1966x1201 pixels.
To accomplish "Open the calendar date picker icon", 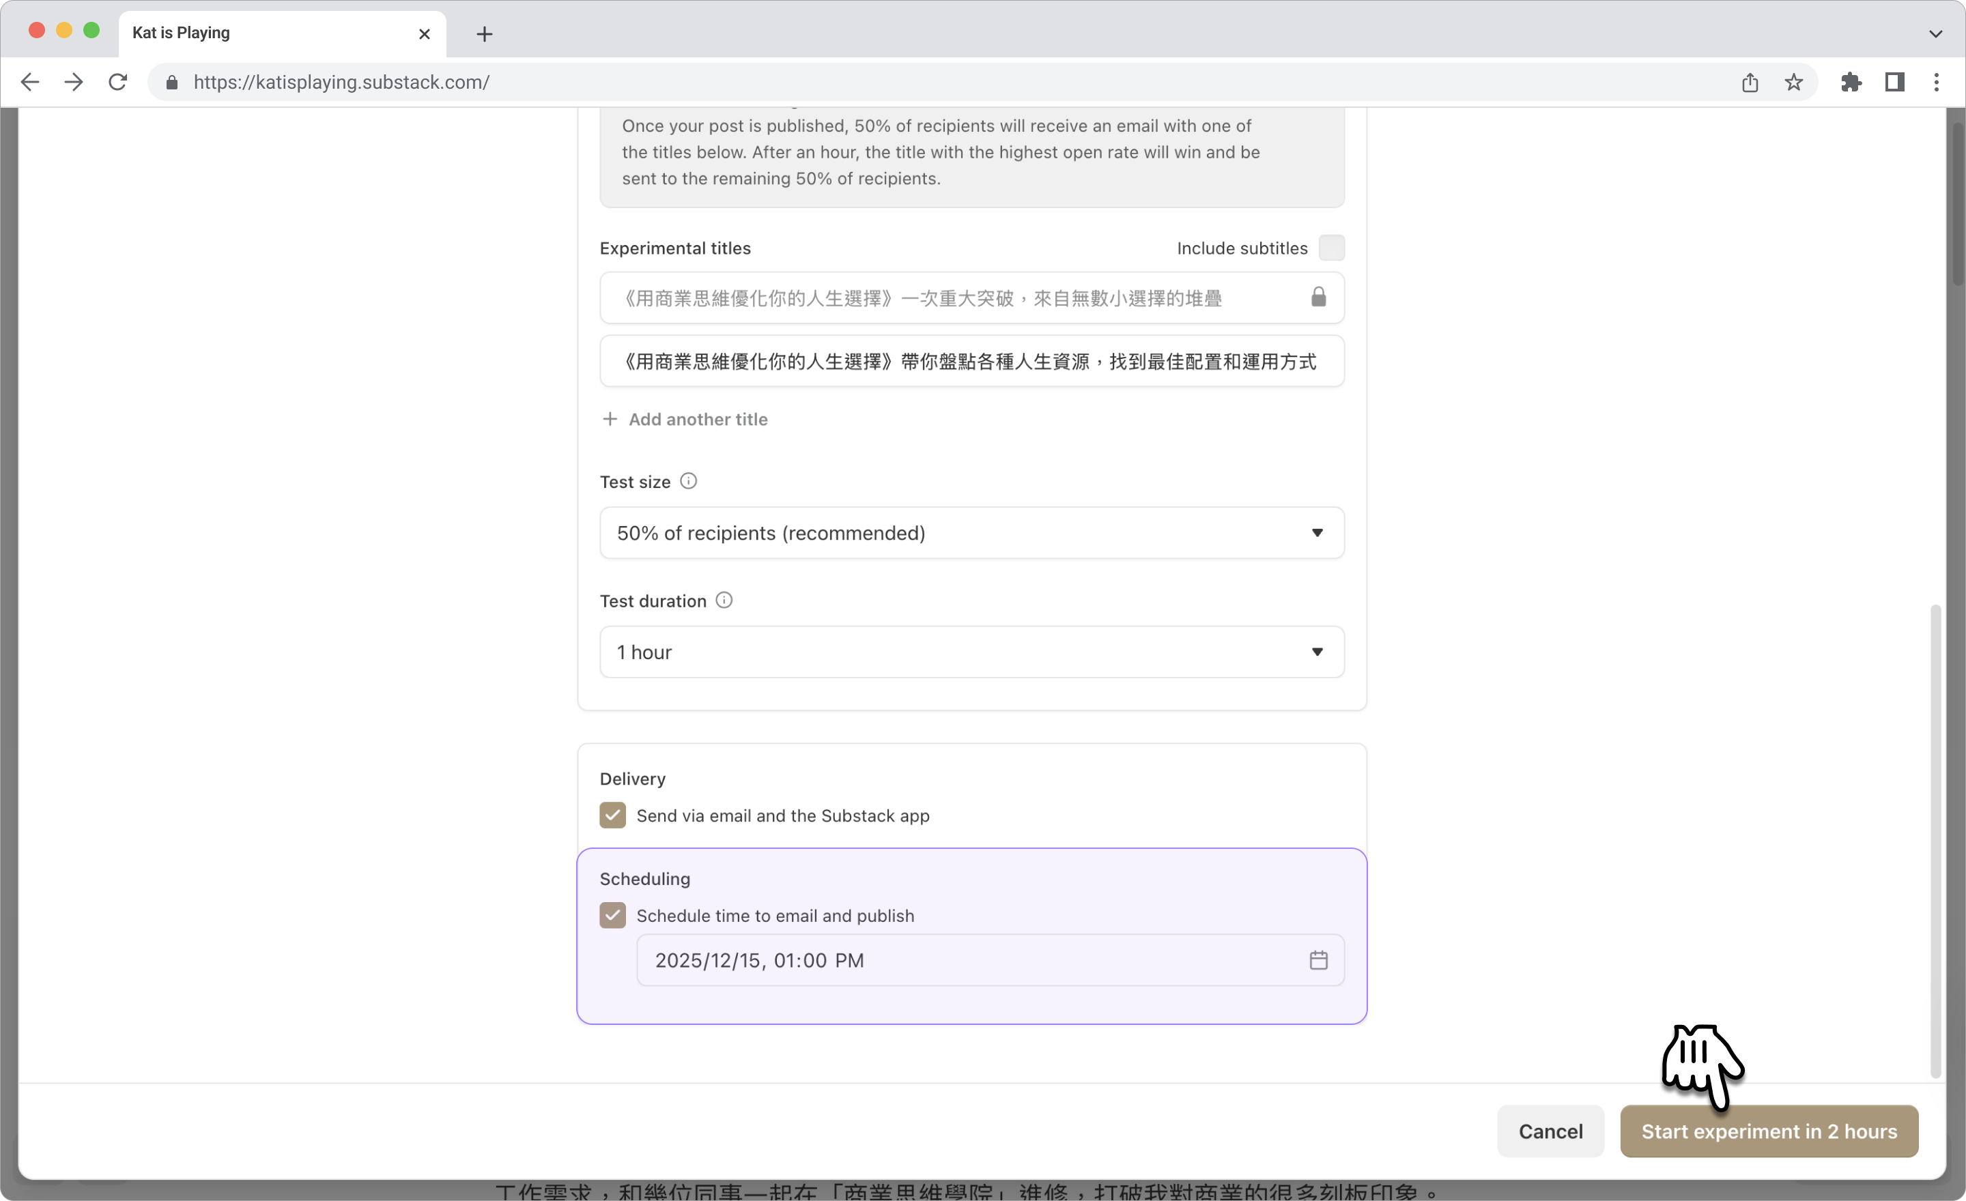I will pyautogui.click(x=1318, y=960).
